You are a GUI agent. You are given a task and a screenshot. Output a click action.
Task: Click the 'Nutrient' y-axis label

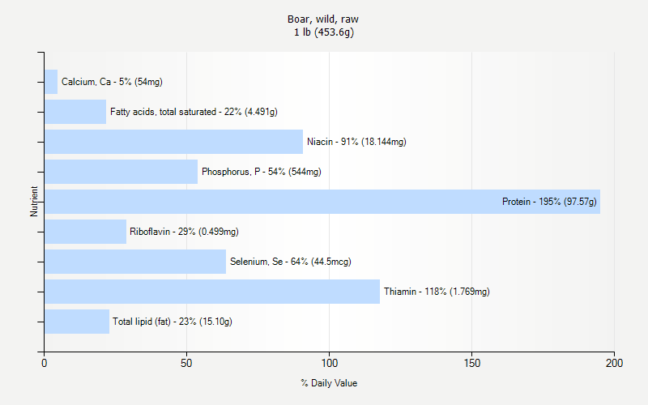[34, 201]
